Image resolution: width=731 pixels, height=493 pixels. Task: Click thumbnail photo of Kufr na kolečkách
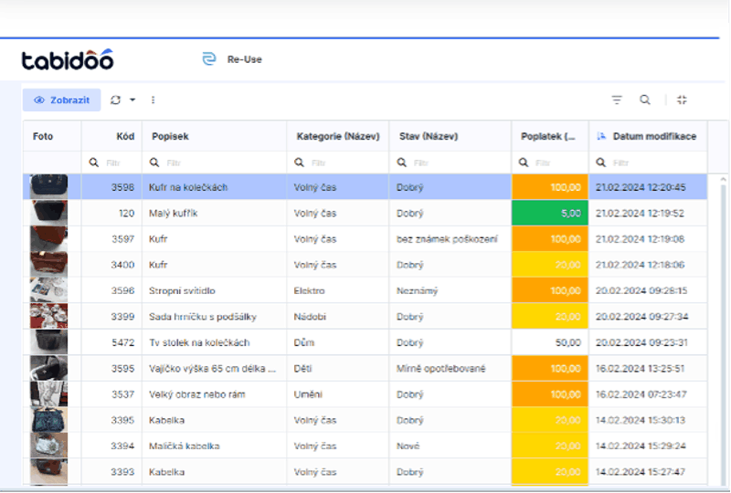(x=48, y=186)
